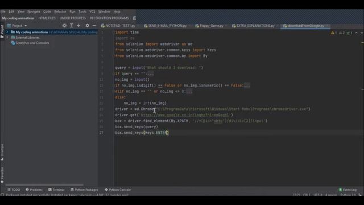
Task: Open the Code menu
Action: point(47,11)
